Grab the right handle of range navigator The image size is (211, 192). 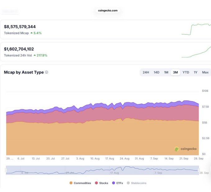(199, 170)
